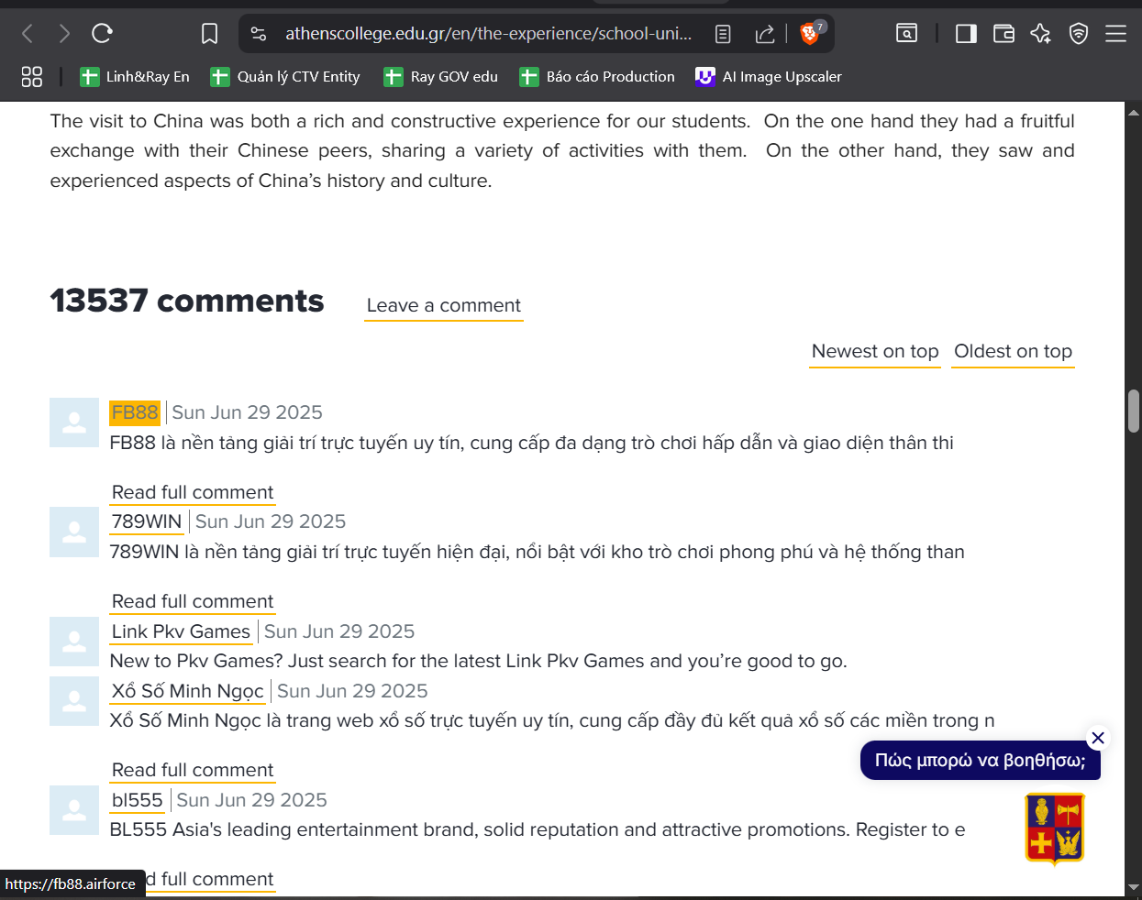Click 789WIN commenter avatar
This screenshot has width=1142, height=900.
tap(74, 532)
